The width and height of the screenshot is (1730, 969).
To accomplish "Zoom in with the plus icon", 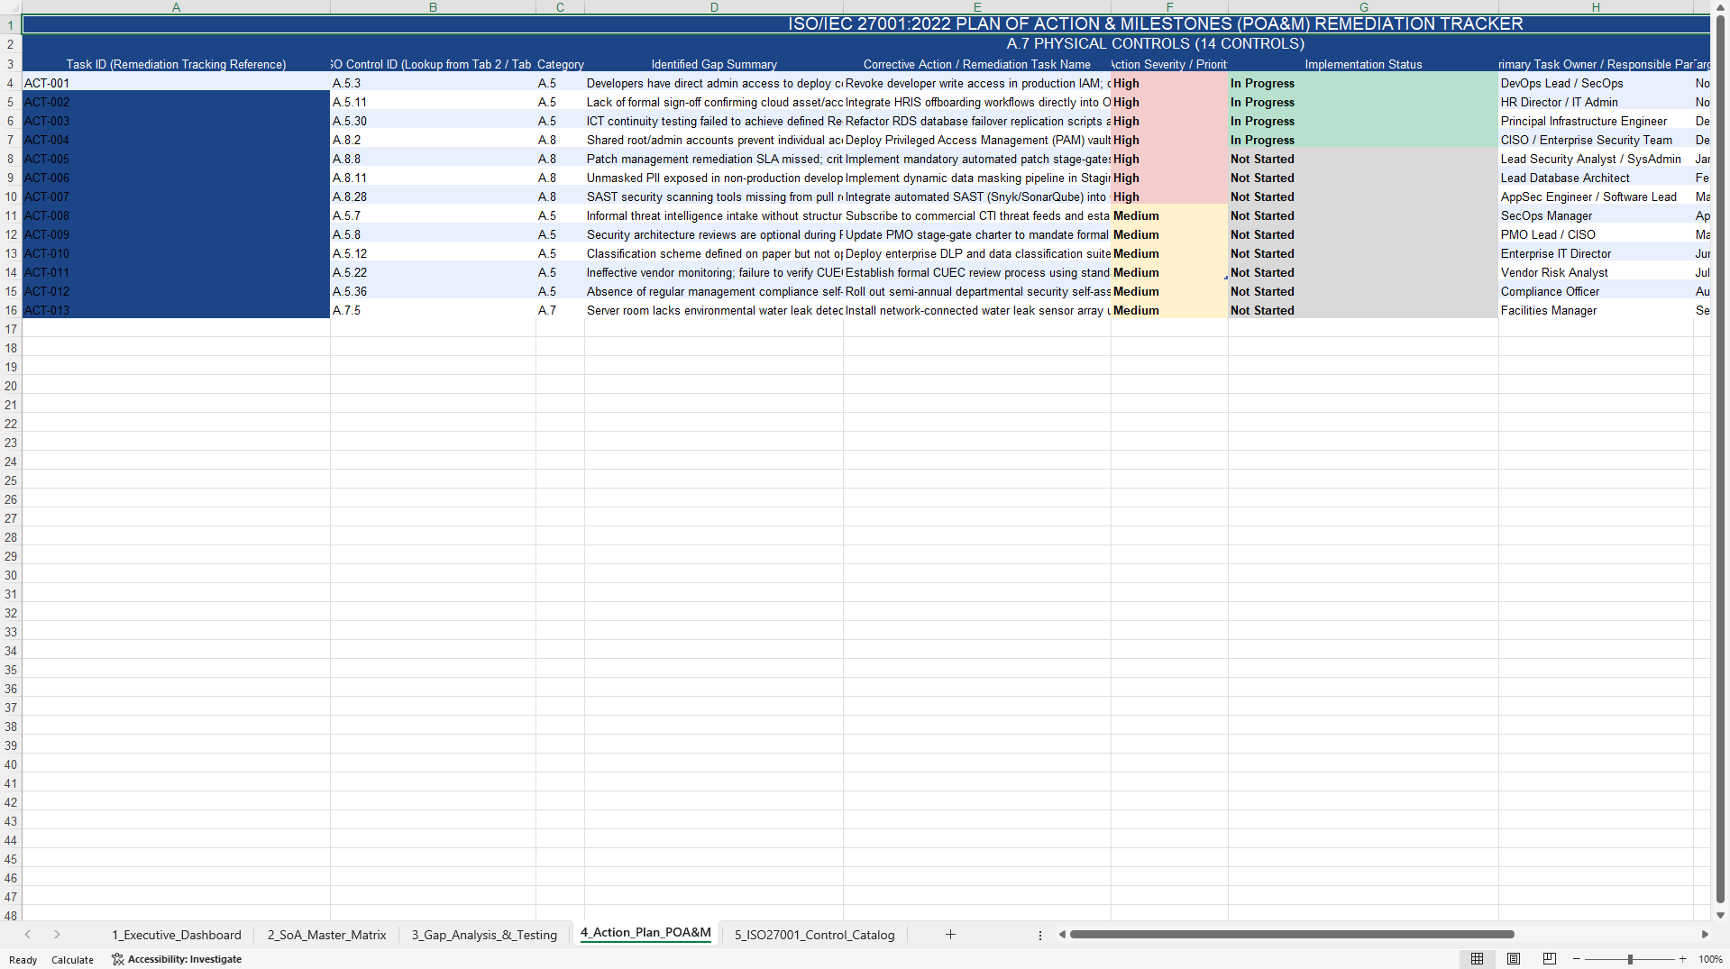I will 1683,959.
